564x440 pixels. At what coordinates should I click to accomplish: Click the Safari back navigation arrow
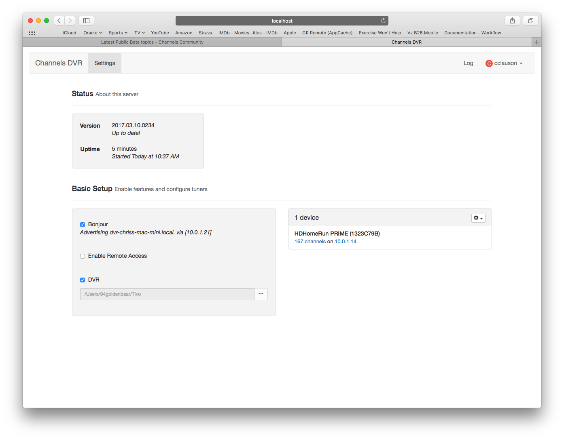pos(59,21)
